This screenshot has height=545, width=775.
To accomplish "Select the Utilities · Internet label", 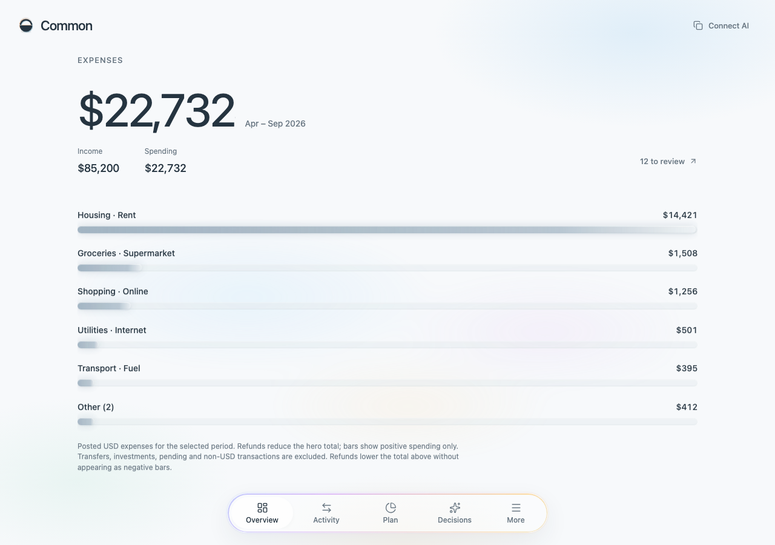I will [112, 330].
